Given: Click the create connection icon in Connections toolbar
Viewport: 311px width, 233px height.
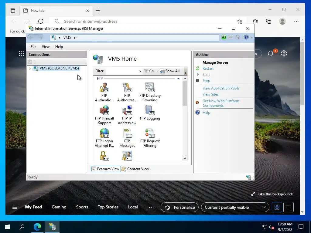Looking at the screenshot, I should (30, 62).
